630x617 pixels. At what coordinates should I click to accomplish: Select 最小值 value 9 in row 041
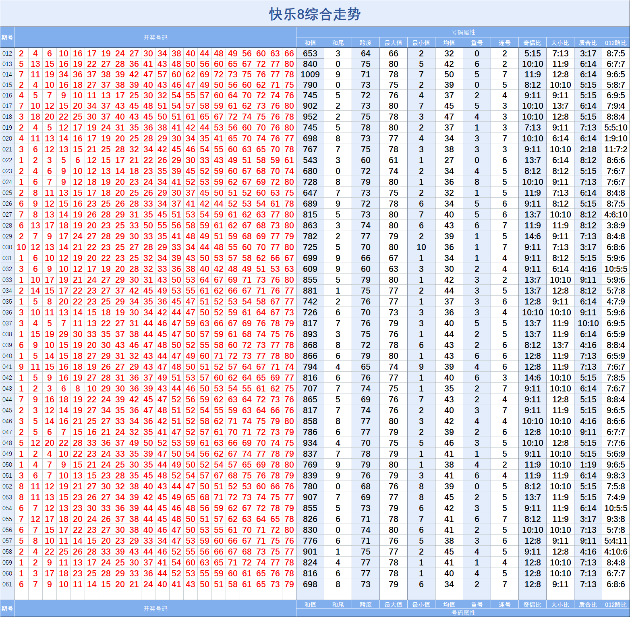421,367
